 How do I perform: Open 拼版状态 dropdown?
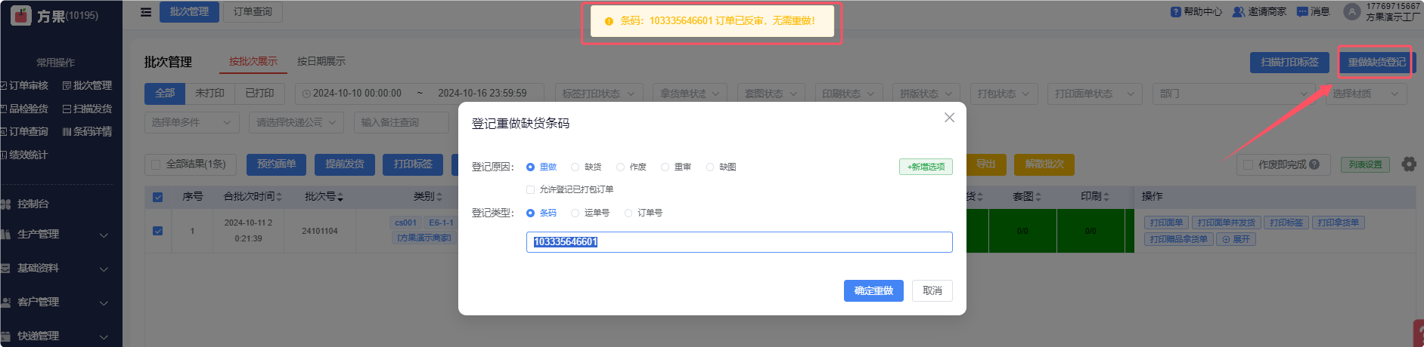[926, 94]
